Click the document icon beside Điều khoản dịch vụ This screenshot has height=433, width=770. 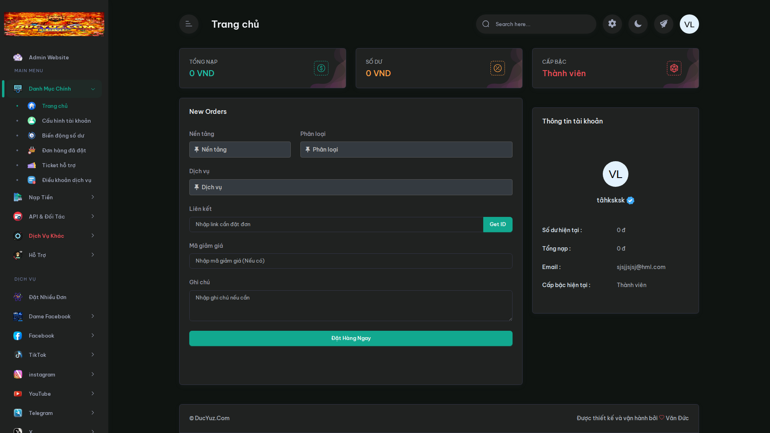coord(32,180)
